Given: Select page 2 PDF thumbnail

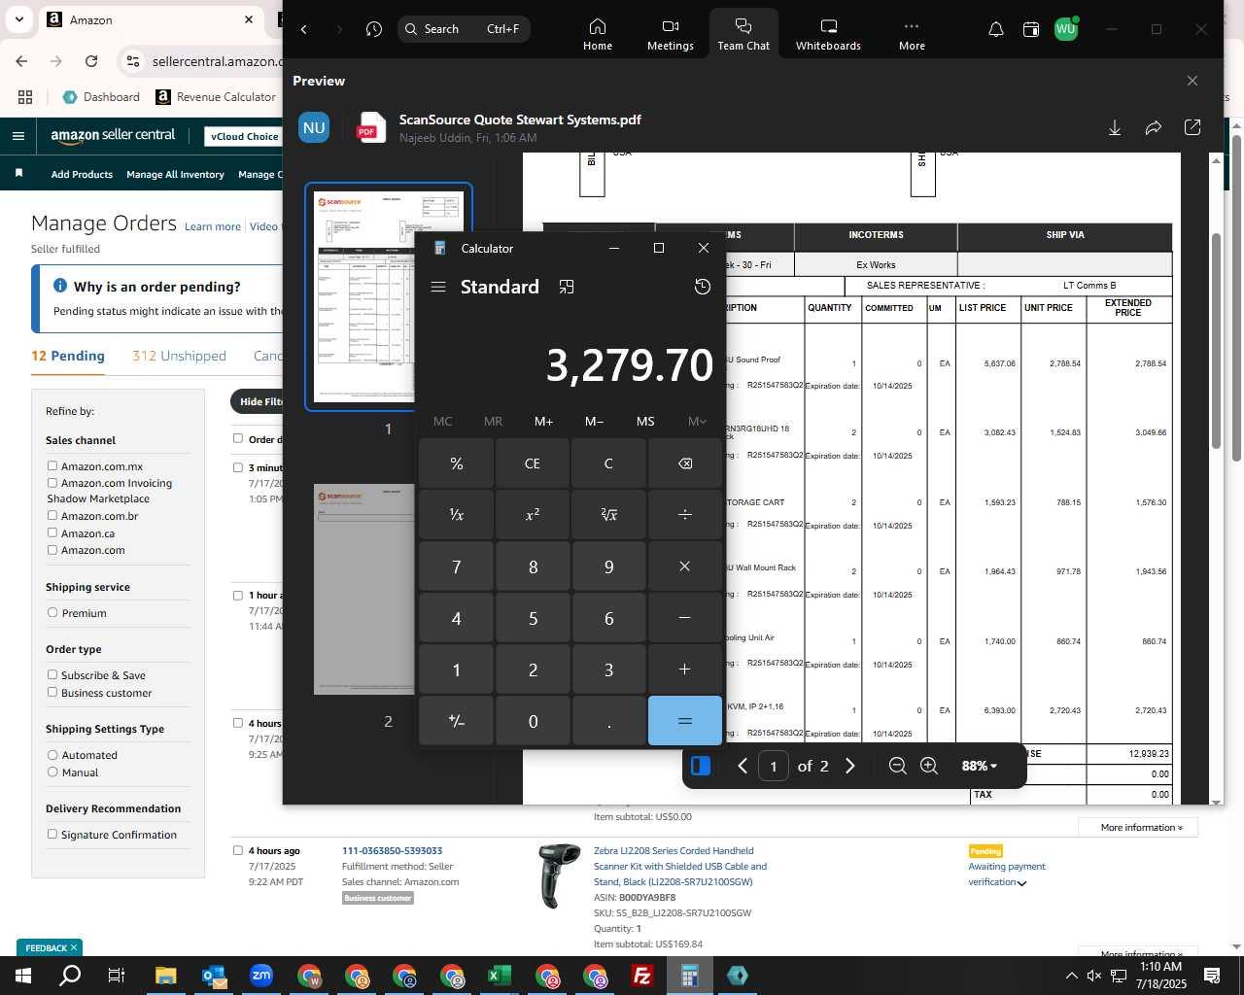Looking at the screenshot, I should [364, 589].
